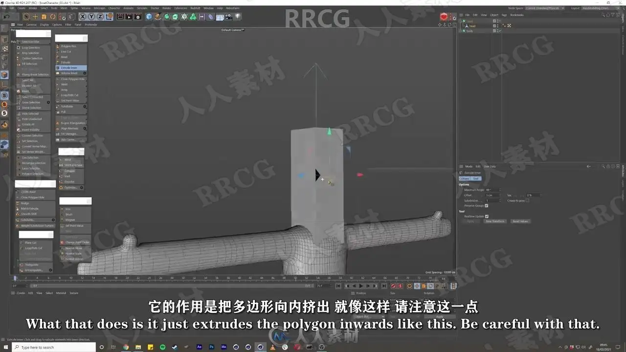Click the Reset Values button
This screenshot has width=626, height=352.
tap(520, 221)
